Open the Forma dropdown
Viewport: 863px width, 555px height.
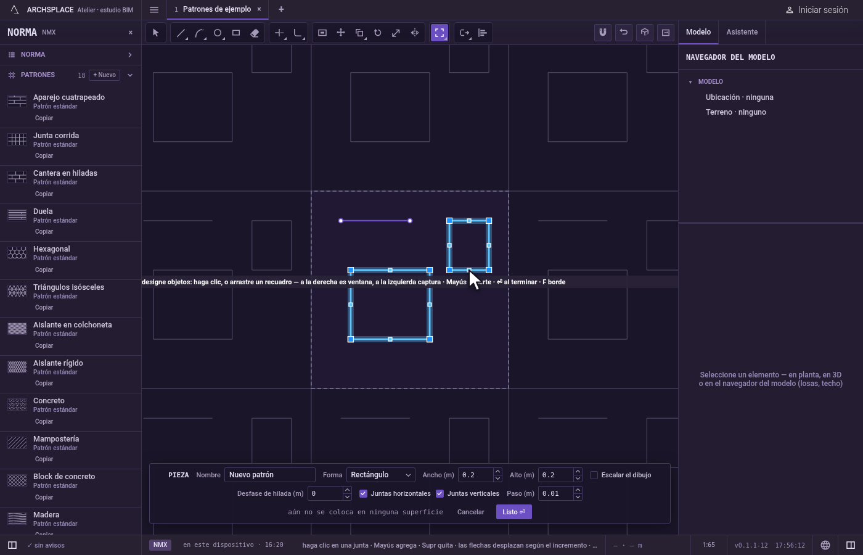[x=380, y=475]
